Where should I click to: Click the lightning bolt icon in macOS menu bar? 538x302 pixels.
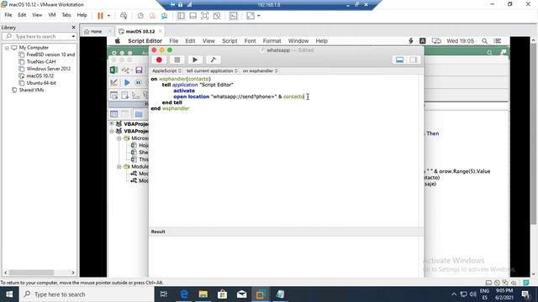pyautogui.click(x=411, y=41)
